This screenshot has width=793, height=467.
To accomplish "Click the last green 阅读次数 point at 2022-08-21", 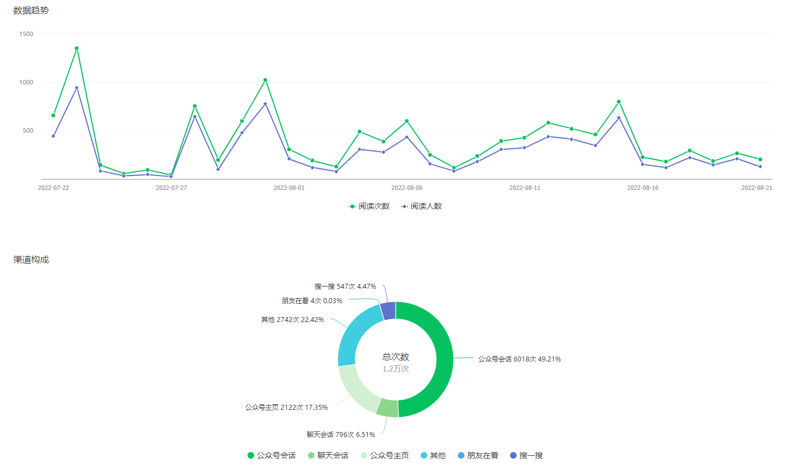I will [760, 159].
